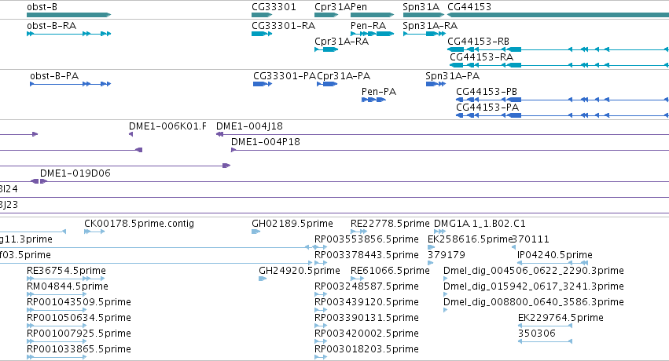Click the Cpr31A-RA transcript label

tap(341, 42)
